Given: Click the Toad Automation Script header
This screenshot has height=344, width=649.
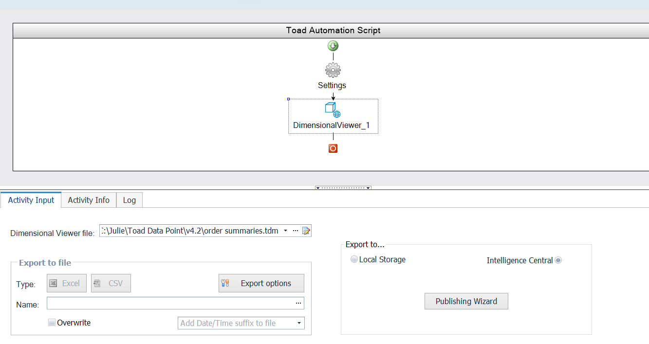Looking at the screenshot, I should pyautogui.click(x=334, y=30).
